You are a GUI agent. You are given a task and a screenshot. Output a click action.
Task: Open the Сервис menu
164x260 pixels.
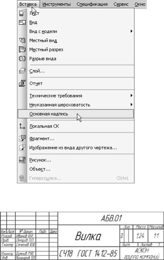pyautogui.click(x=121, y=4)
